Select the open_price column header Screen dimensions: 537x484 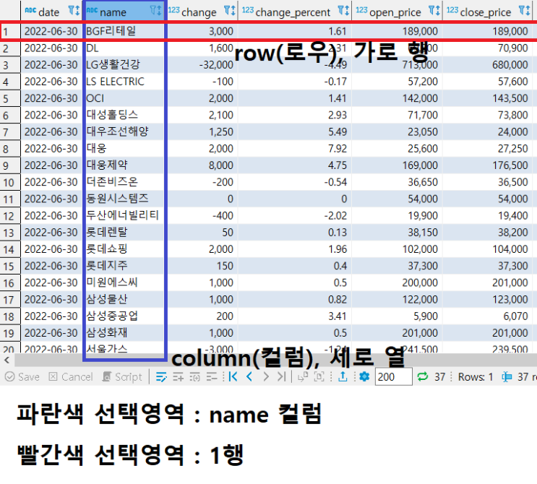[x=397, y=11]
